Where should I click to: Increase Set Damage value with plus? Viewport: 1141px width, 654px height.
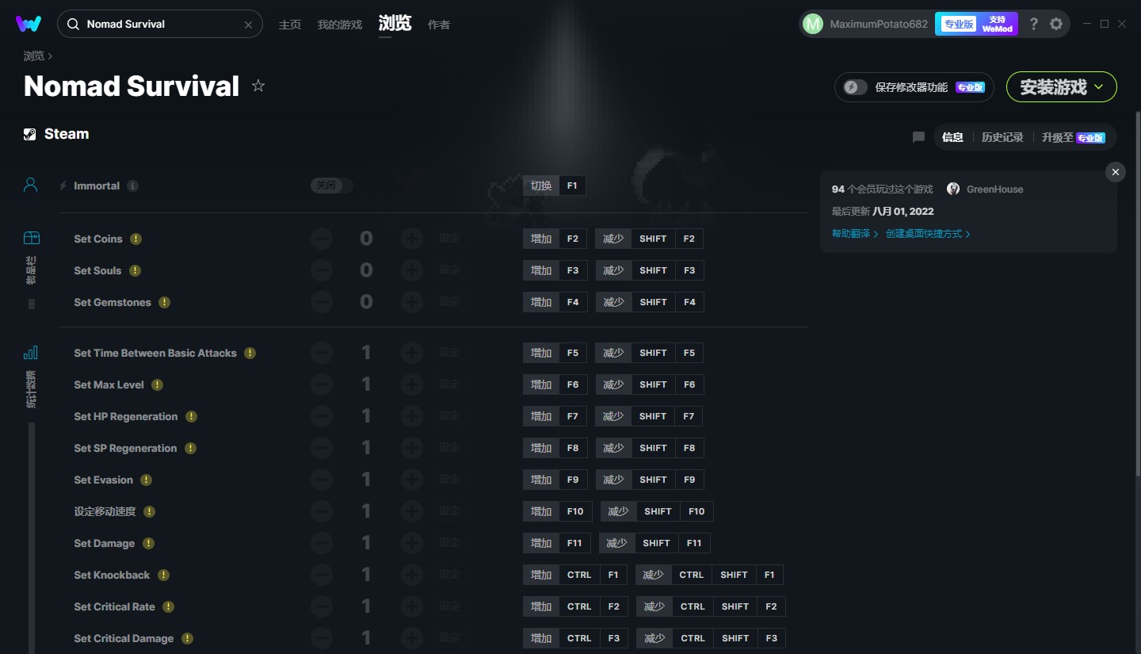click(411, 543)
